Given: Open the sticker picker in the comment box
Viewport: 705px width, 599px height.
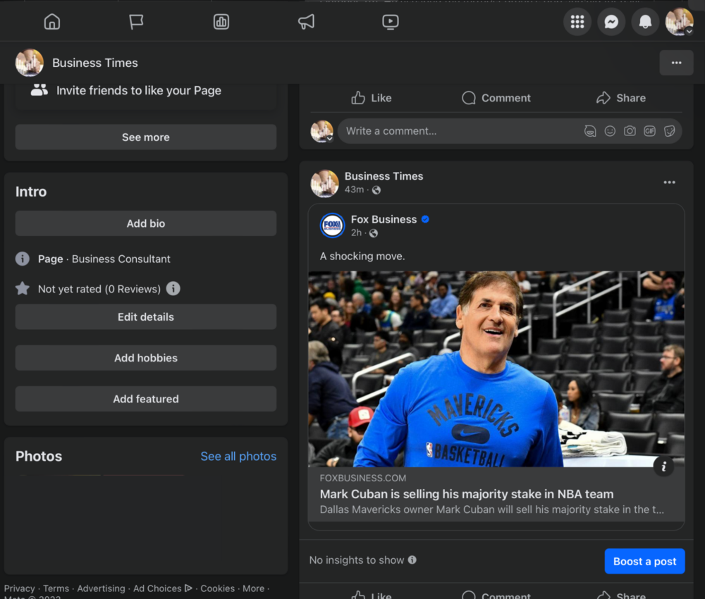Looking at the screenshot, I should (x=670, y=131).
